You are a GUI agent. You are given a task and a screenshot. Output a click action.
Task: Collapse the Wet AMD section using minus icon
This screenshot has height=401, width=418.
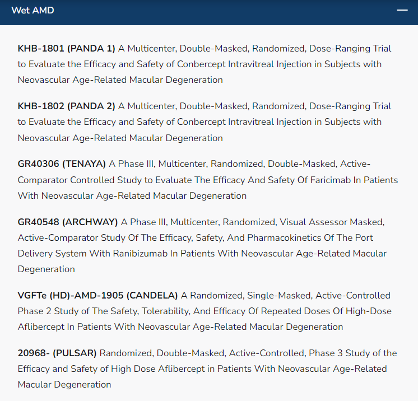402,11
